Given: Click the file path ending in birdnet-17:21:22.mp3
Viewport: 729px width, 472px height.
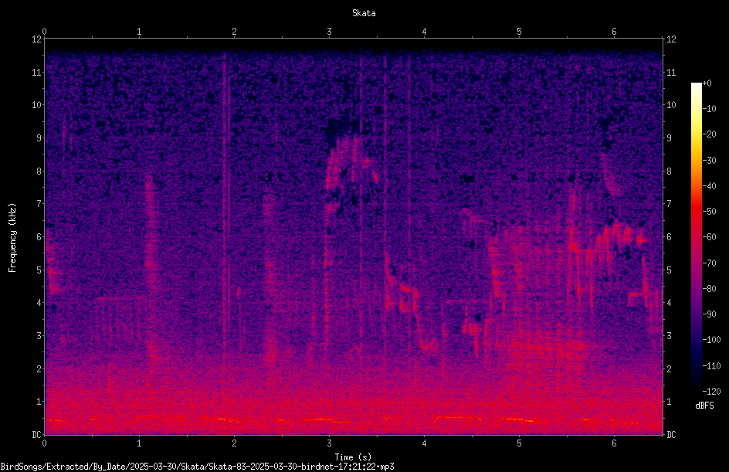Looking at the screenshot, I should click(x=197, y=467).
